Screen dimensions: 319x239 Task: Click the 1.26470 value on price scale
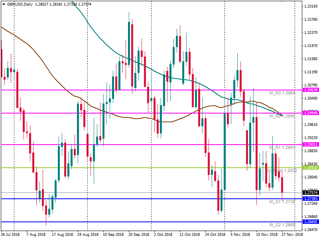pos(310,230)
